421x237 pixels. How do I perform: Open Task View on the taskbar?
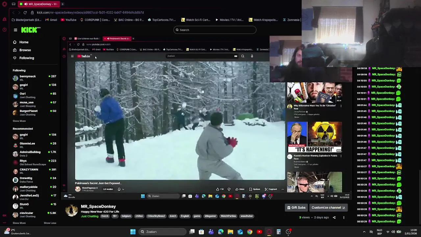coord(192,232)
